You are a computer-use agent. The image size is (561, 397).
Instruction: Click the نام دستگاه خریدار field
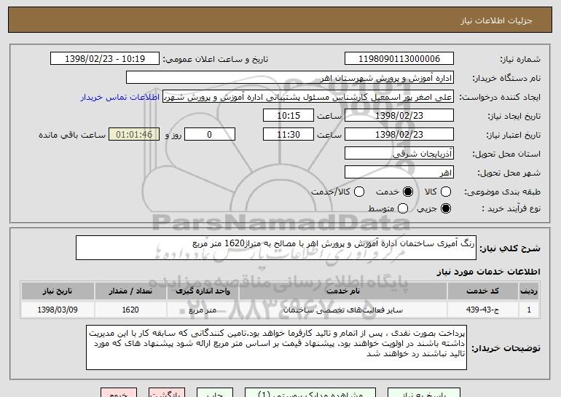[x=290, y=78]
